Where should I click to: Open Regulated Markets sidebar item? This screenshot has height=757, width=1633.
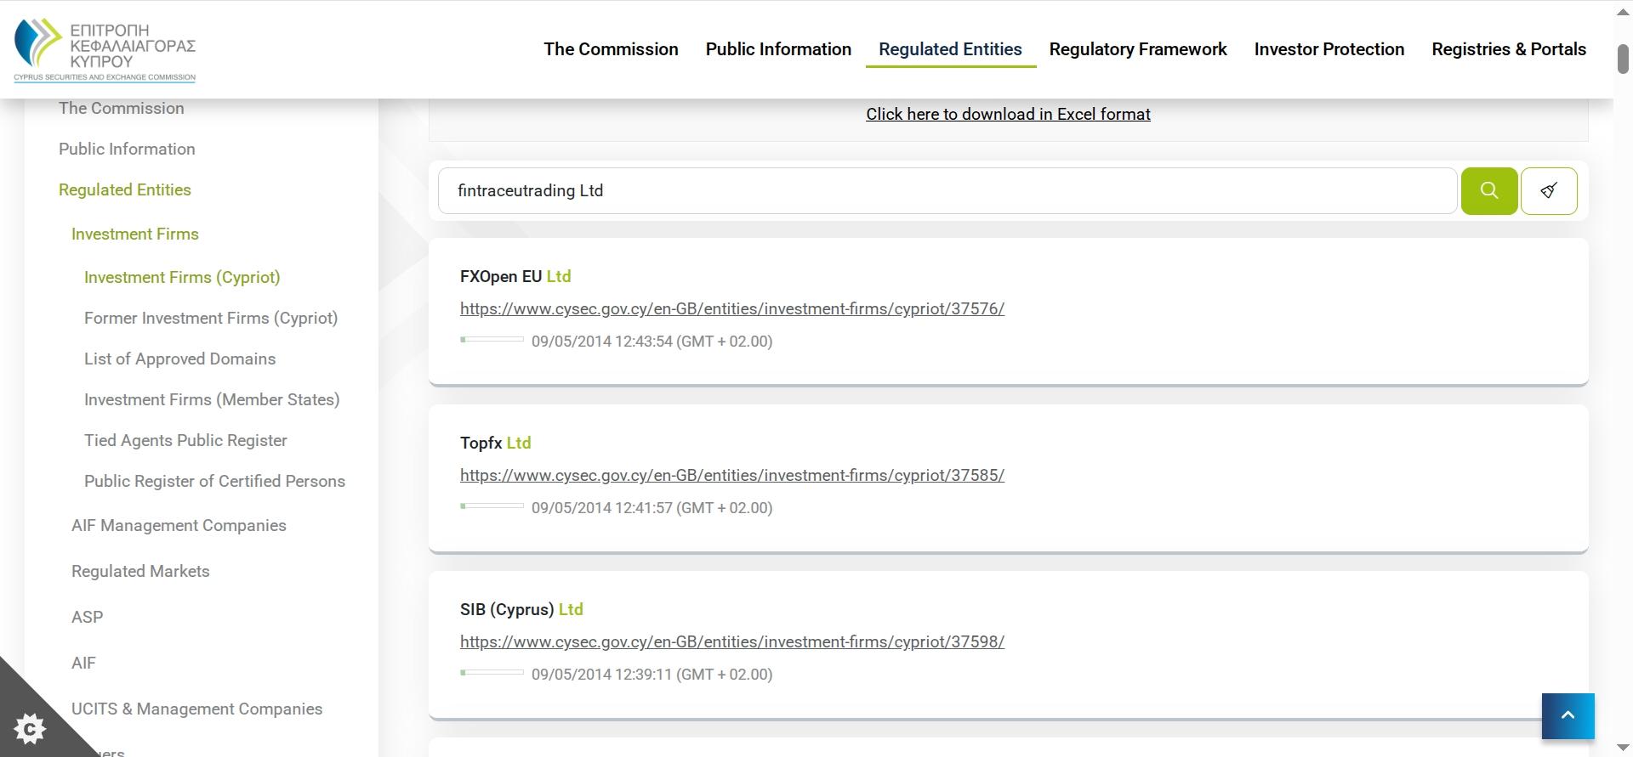(140, 571)
